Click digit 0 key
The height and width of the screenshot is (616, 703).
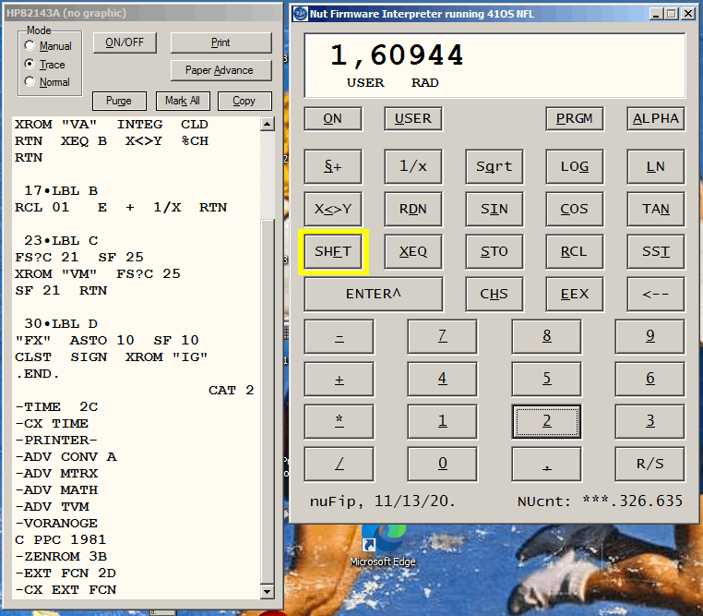click(443, 464)
